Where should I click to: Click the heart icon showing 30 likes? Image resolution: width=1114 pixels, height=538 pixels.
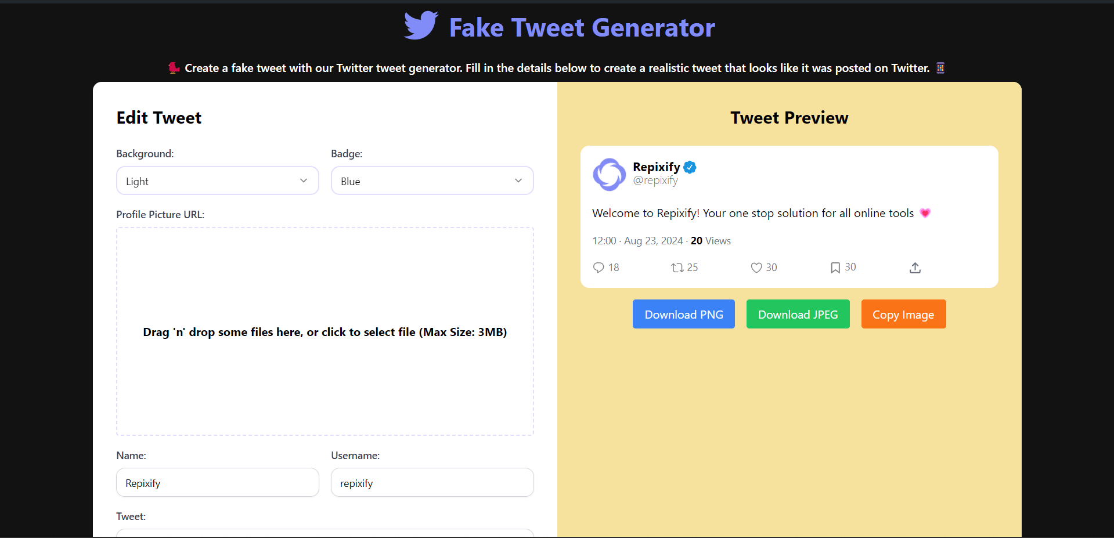[x=756, y=268]
